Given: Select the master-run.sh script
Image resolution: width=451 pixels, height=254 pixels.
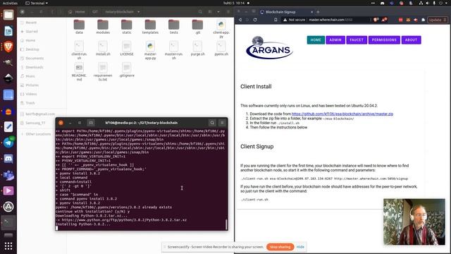Looking at the screenshot, I should point(174,50).
